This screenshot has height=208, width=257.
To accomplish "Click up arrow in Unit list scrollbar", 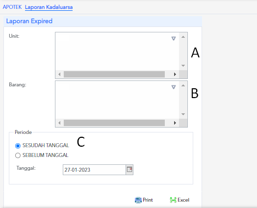I will [183, 37].
